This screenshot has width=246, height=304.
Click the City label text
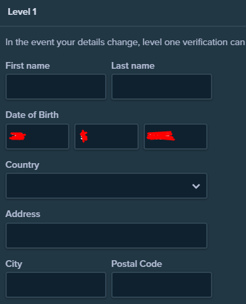[13, 264]
